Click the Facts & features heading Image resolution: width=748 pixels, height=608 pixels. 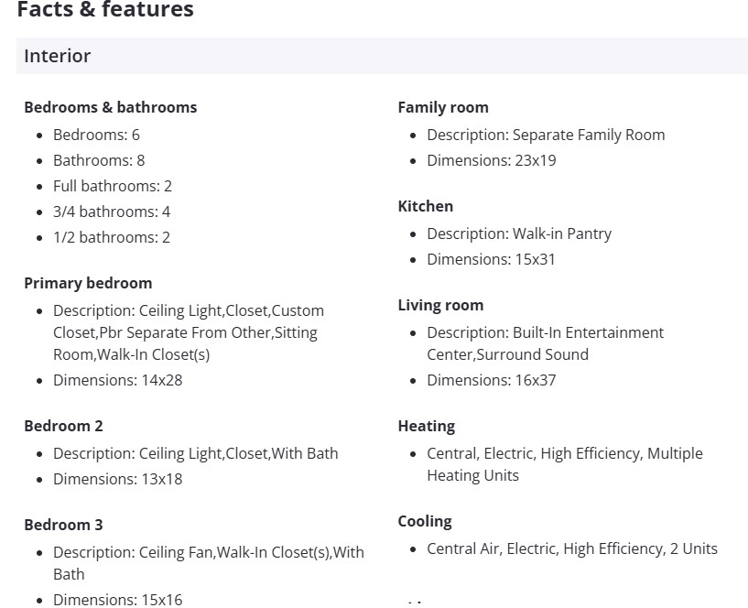tap(105, 10)
